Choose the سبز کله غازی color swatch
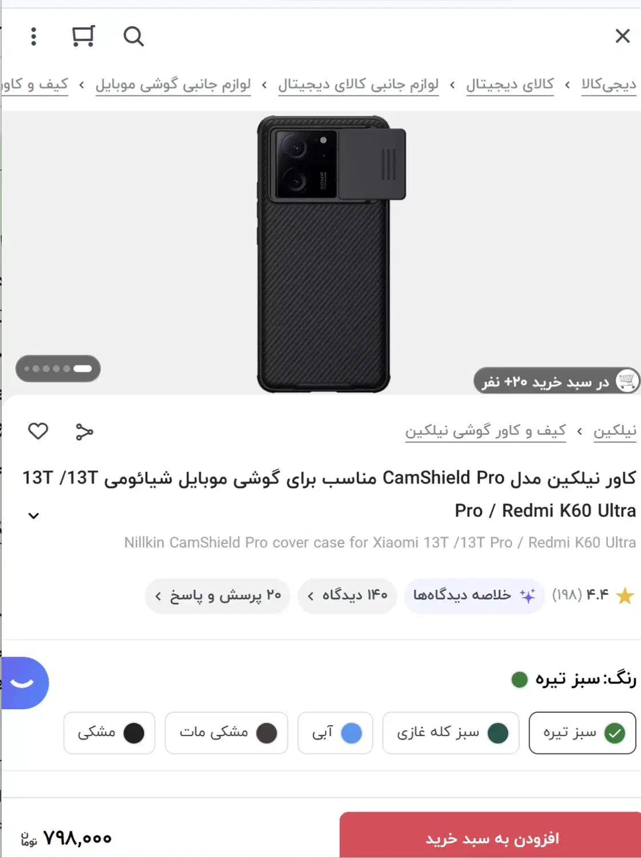Image resolution: width=641 pixels, height=858 pixels. [451, 733]
